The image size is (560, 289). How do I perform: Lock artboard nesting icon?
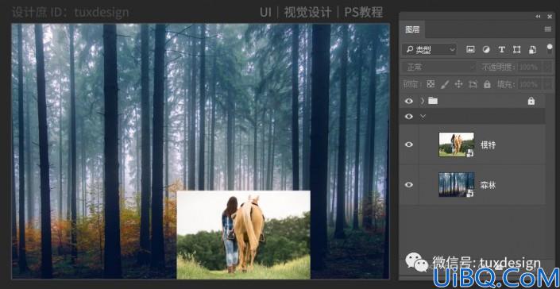pyautogui.click(x=473, y=84)
